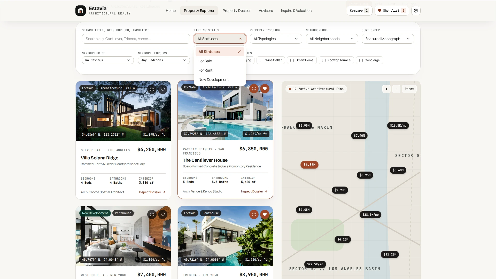Open the Property Typology dropdown
The image size is (496, 279).
(276, 39)
